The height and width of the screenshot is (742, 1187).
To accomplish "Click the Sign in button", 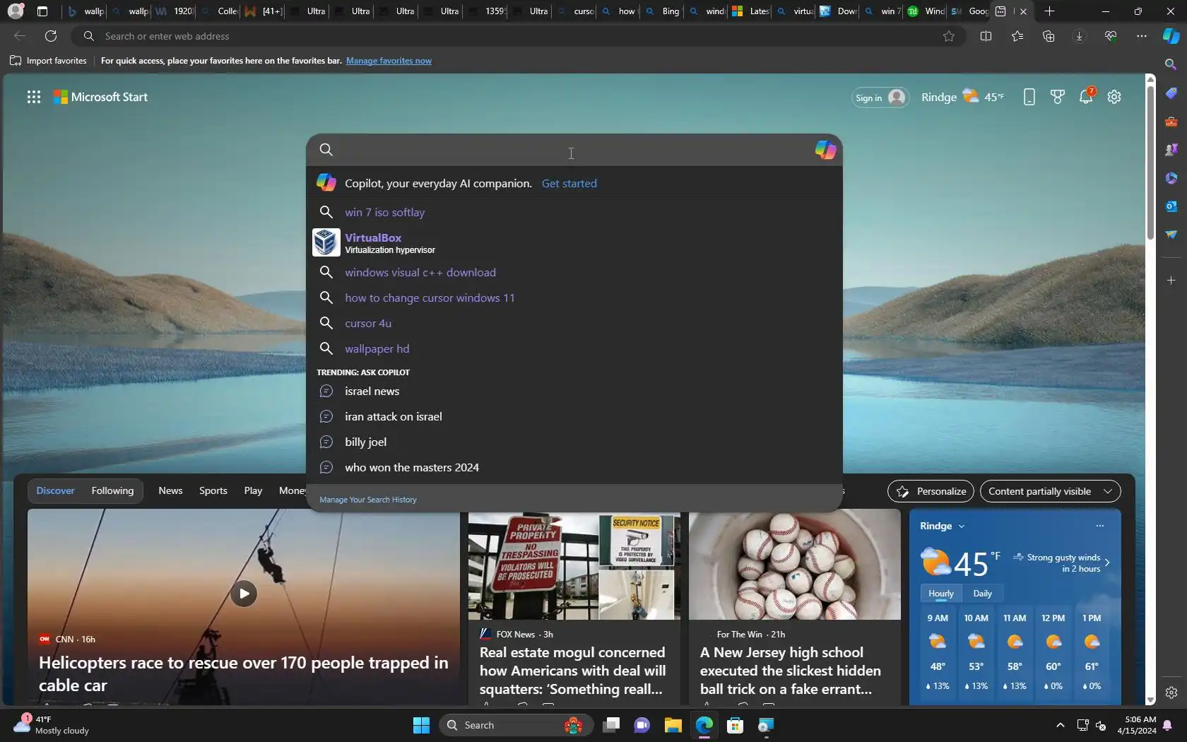I will click(x=880, y=98).
